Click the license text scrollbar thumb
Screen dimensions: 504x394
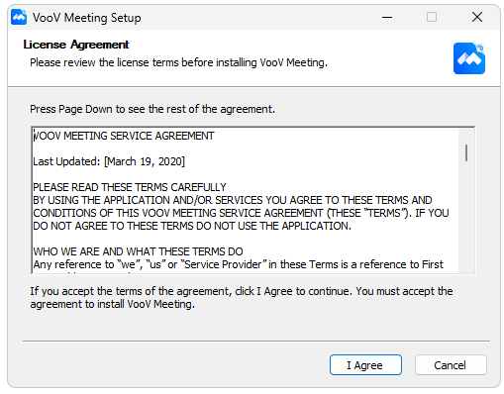466,152
